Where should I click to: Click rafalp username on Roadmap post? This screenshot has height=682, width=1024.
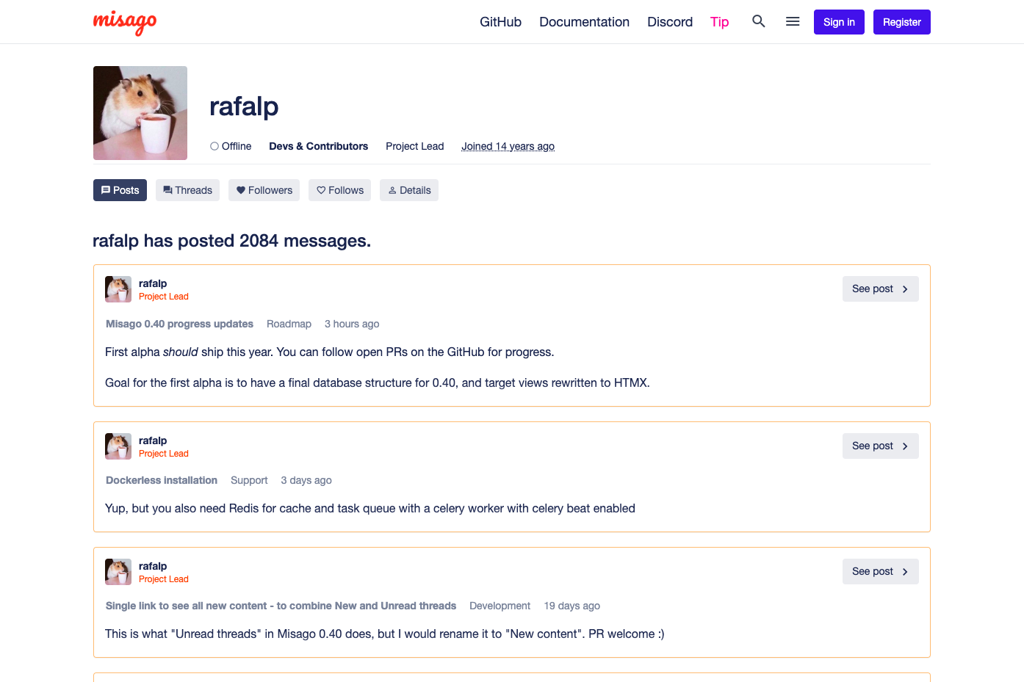click(x=153, y=283)
